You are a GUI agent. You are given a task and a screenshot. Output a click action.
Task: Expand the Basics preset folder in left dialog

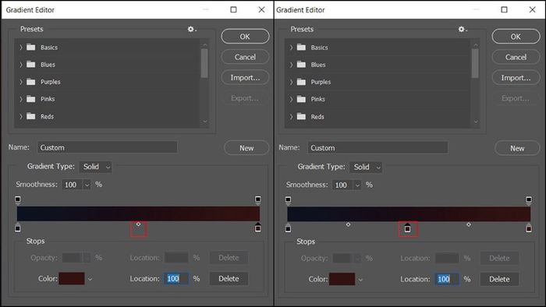point(21,48)
